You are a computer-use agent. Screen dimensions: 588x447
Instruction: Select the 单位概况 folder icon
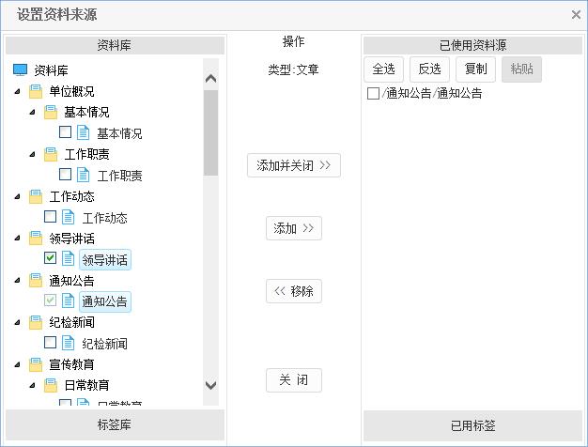pyautogui.click(x=36, y=91)
